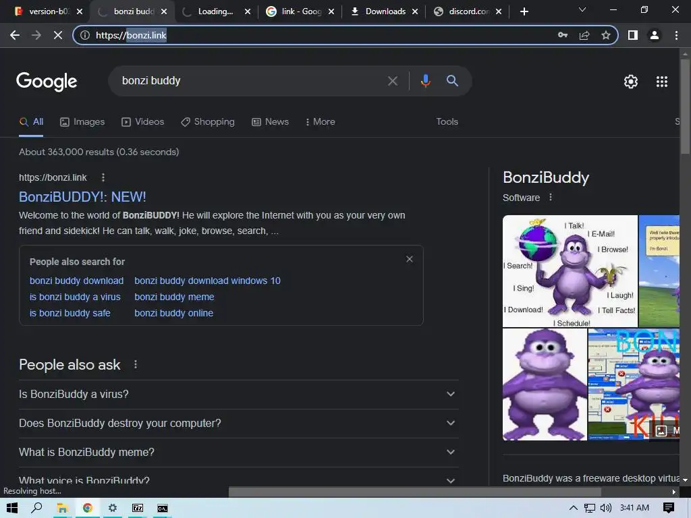Viewport: 691px width, 518px height.
Task: Open options beside People also ask
Action: click(x=135, y=365)
